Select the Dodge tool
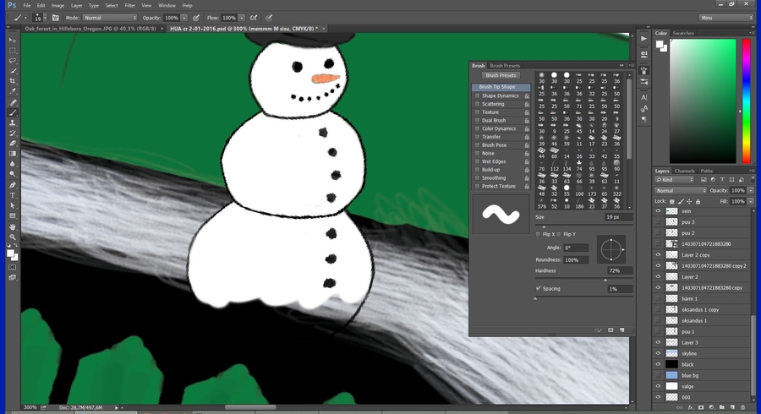The width and height of the screenshot is (761, 414). pos(13,173)
